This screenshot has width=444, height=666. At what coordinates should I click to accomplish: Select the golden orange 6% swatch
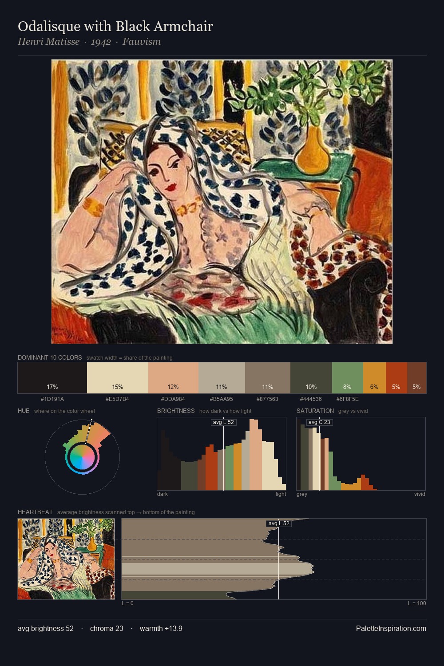tap(374, 378)
